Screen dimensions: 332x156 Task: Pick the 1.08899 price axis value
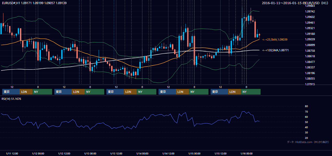(x=310, y=45)
